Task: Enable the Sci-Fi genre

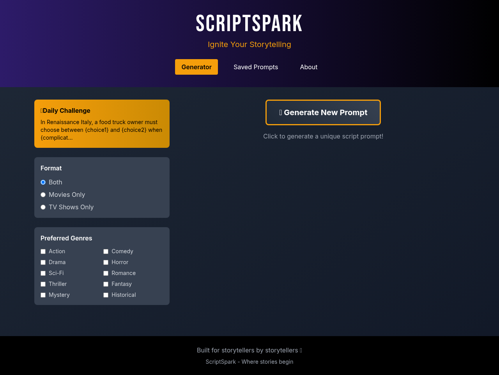Action: click(x=43, y=273)
